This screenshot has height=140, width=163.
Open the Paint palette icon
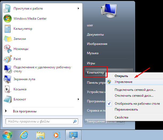coord(7,59)
